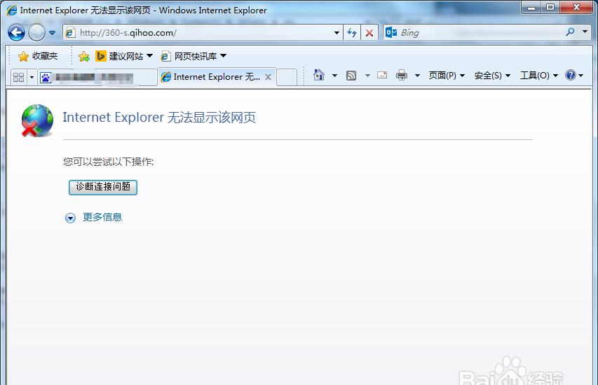This screenshot has width=598, height=385.
Task: Click the blue Help question mark icon
Action: click(x=571, y=75)
